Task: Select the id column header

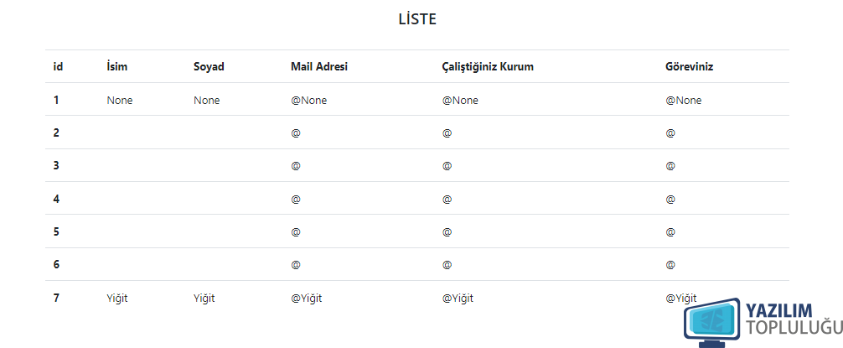Action: click(x=58, y=67)
